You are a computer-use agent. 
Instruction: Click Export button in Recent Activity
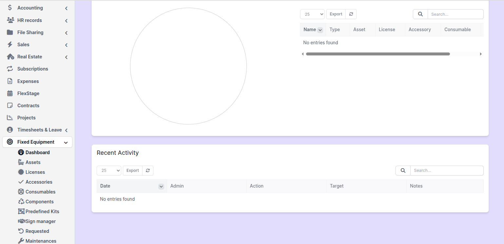click(133, 171)
